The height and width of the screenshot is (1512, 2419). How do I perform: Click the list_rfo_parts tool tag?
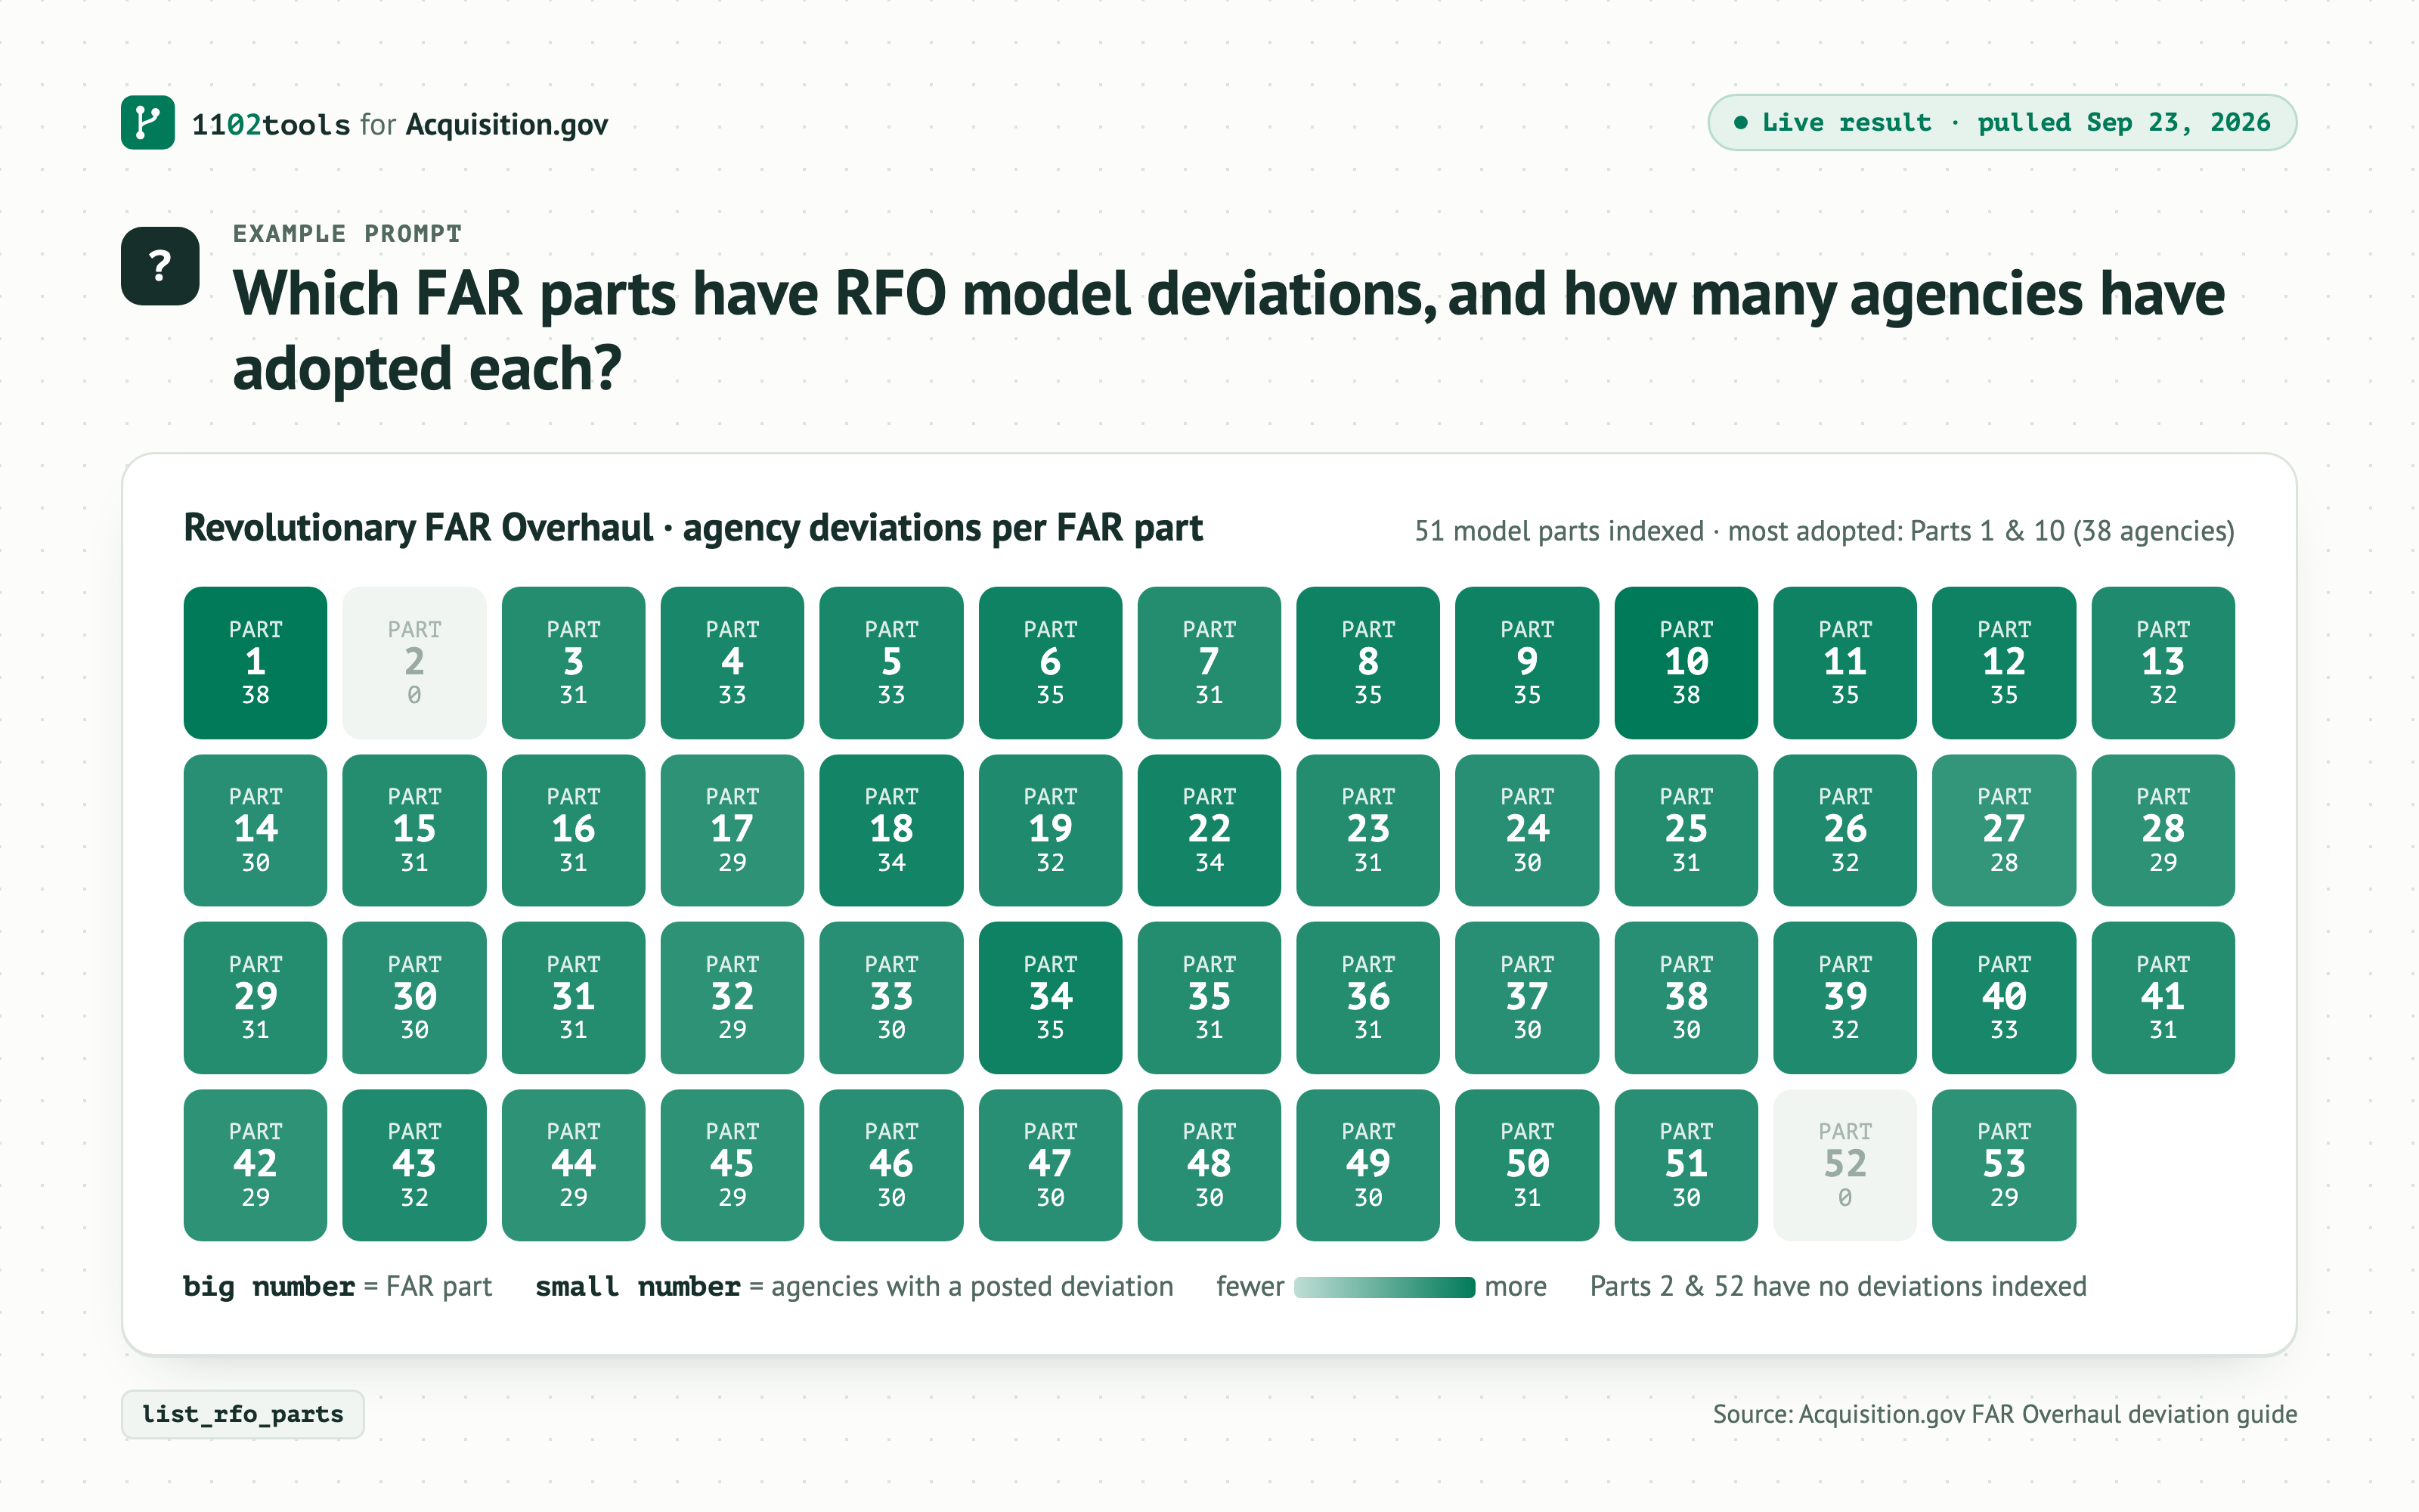(243, 1414)
